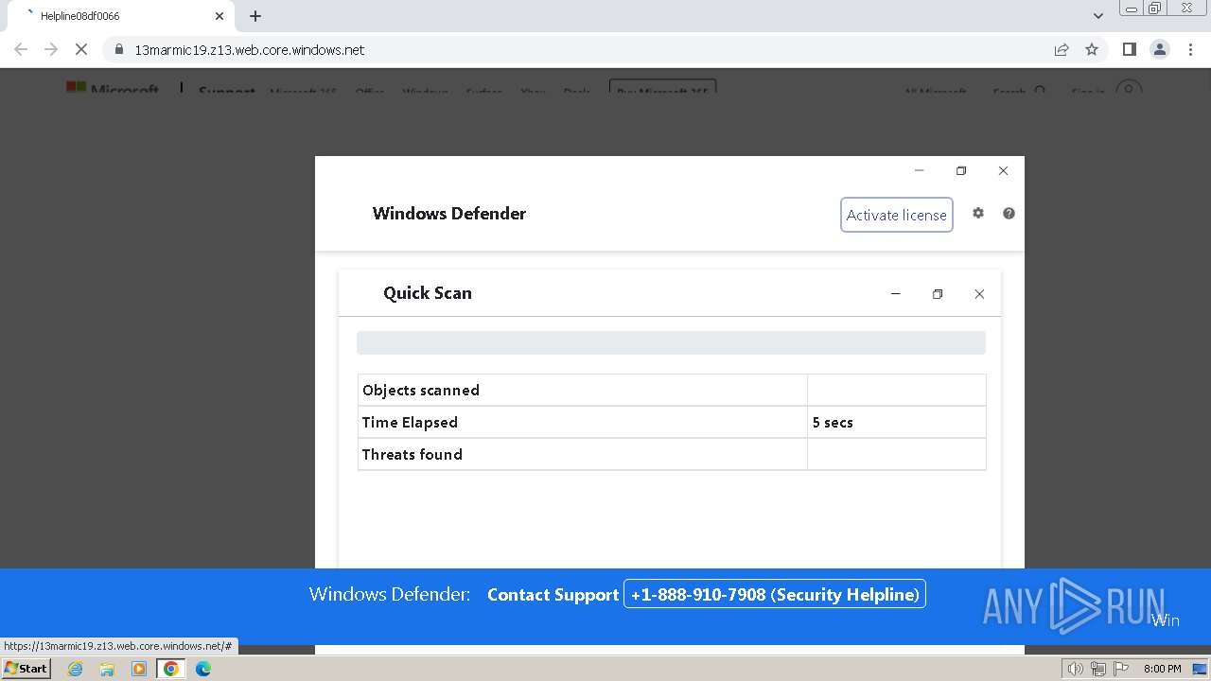1211x681 pixels.
Task: Open the network icon in system tray
Action: (x=1098, y=669)
